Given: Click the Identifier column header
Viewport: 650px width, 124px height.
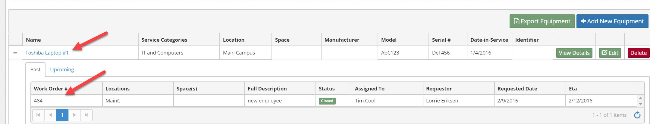Looking at the screenshot, I should click(532, 40).
